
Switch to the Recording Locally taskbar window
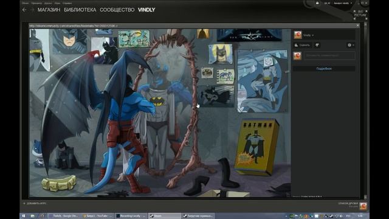(131, 216)
